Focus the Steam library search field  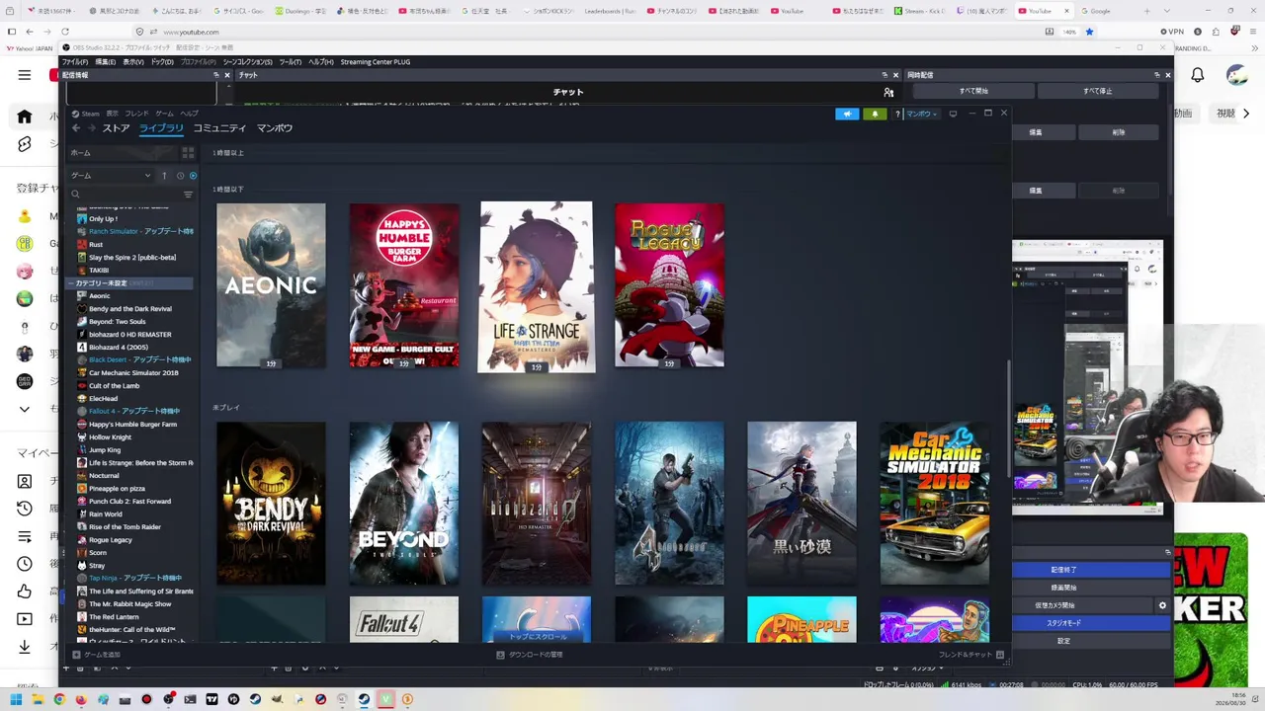126,195
